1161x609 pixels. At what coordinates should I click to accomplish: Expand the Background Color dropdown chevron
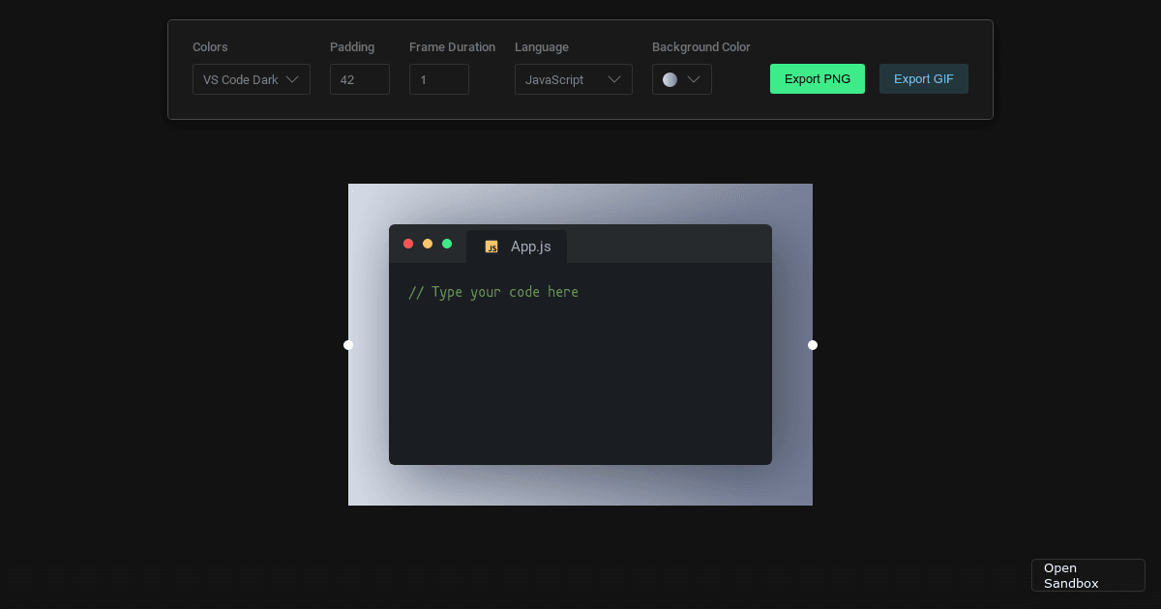click(694, 79)
